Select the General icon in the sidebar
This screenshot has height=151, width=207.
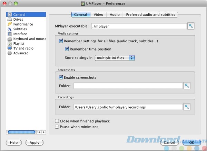(x=10, y=15)
